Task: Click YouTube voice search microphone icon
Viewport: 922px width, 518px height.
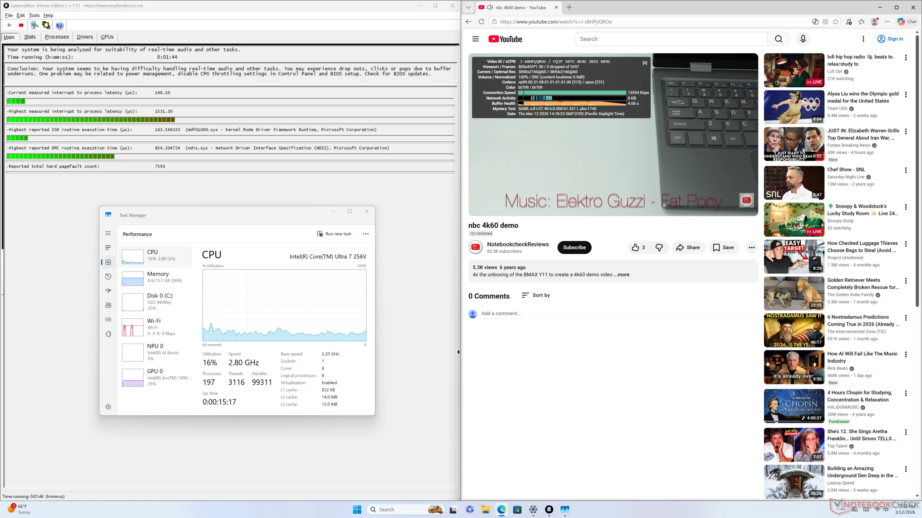Action: [803, 39]
